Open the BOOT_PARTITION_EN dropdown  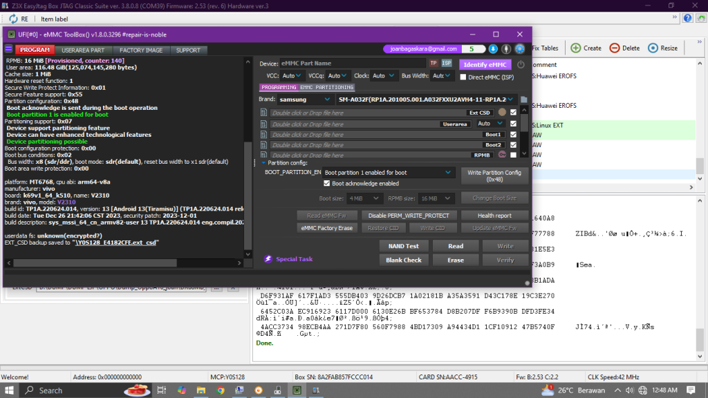(x=388, y=172)
